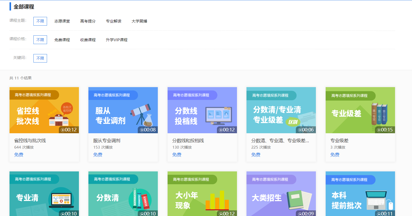Click the play duration badge 00:06
The image size is (412, 216).
pos(306,130)
